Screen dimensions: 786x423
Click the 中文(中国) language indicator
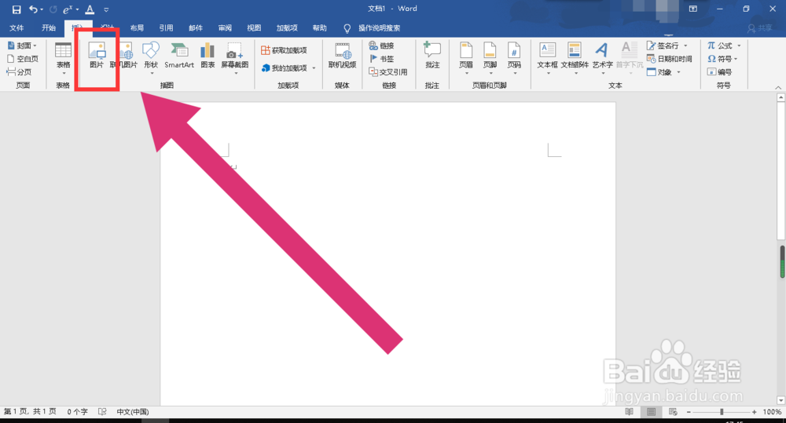click(133, 411)
